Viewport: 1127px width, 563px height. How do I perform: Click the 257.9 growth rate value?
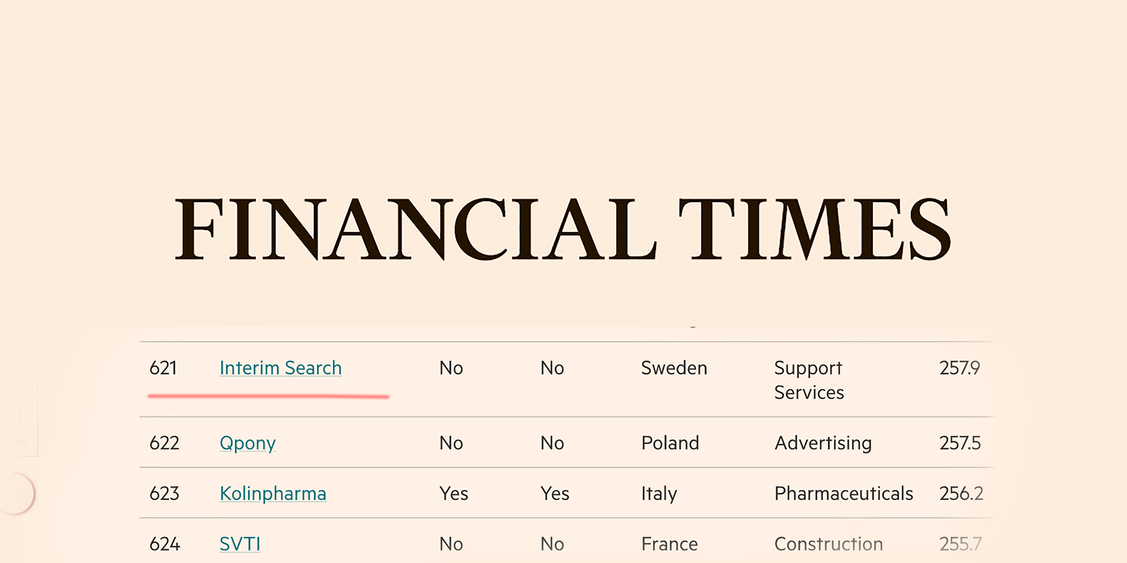[x=960, y=368]
